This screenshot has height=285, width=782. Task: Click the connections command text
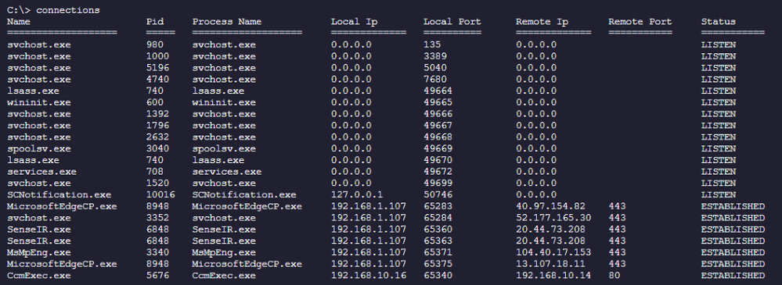coord(68,10)
